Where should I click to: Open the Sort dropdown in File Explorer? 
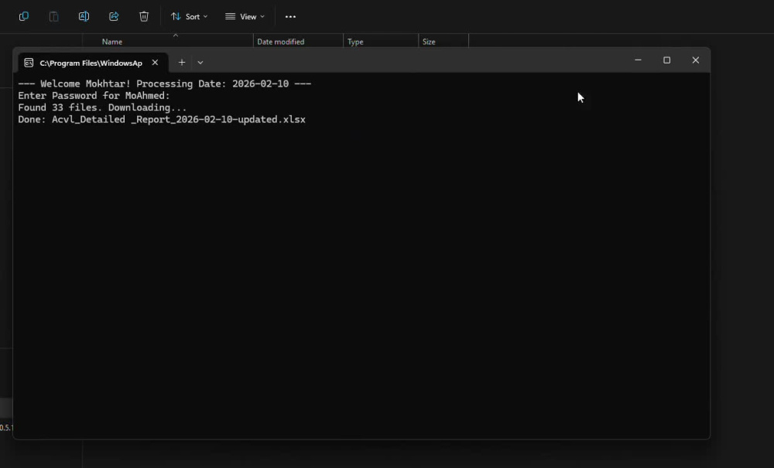click(x=189, y=16)
